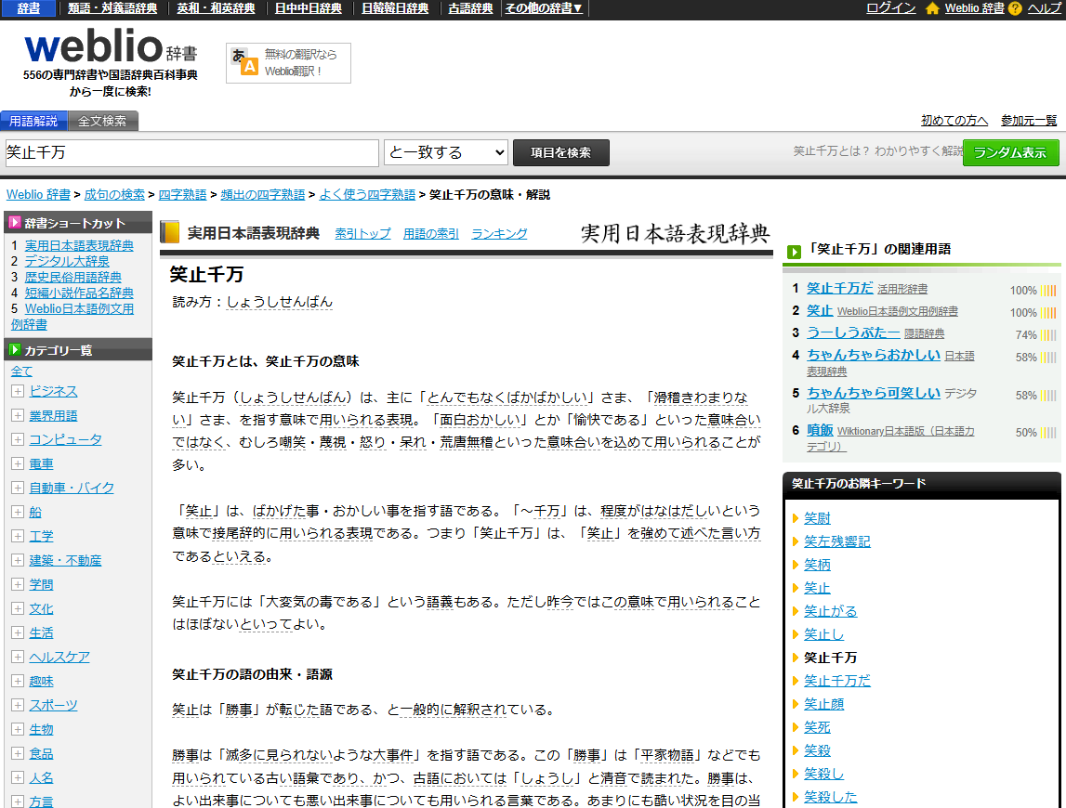Open neighboring keyword 笑止がる
Screen dimensions: 1066x808
pyautogui.click(x=830, y=611)
